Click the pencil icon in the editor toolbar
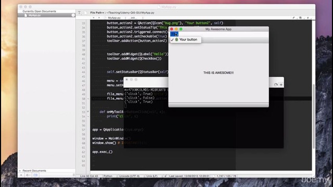The width and height of the screenshot is (333, 187). tap(293, 18)
